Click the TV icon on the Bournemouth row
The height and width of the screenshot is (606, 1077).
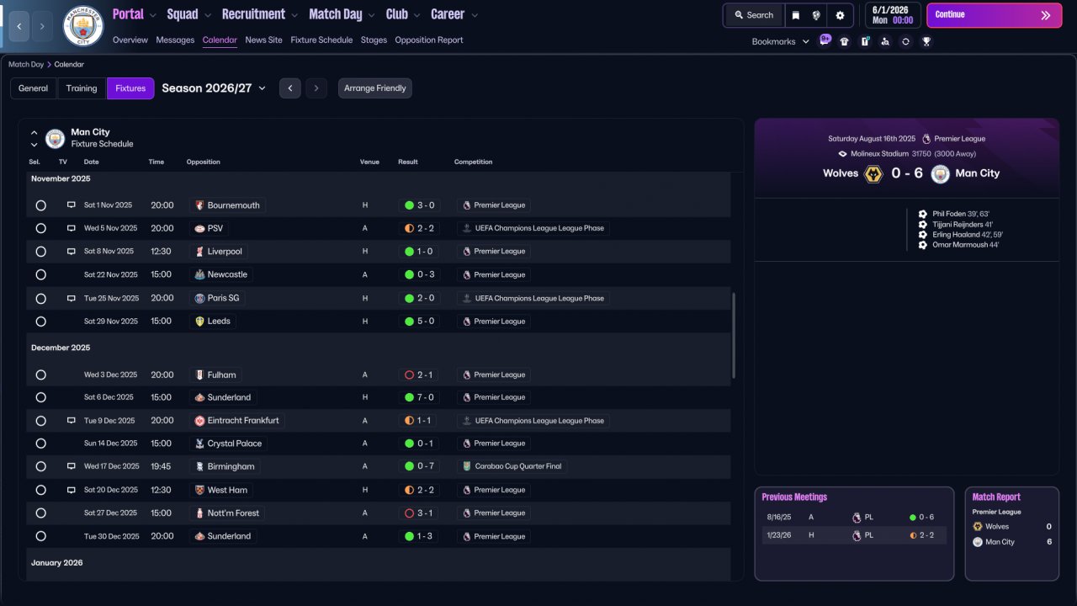[x=72, y=205]
